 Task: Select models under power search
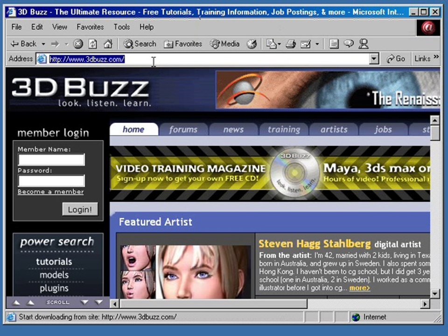point(54,275)
